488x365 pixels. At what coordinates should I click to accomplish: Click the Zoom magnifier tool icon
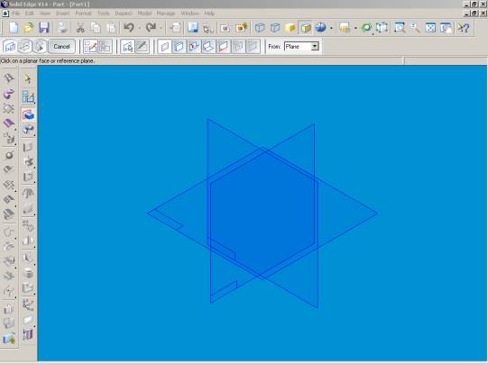tap(415, 28)
